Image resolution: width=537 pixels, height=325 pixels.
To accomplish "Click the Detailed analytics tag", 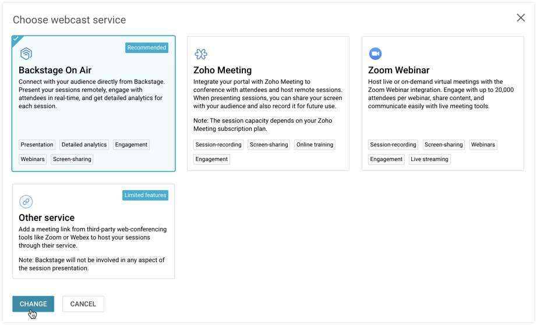I will click(84, 145).
